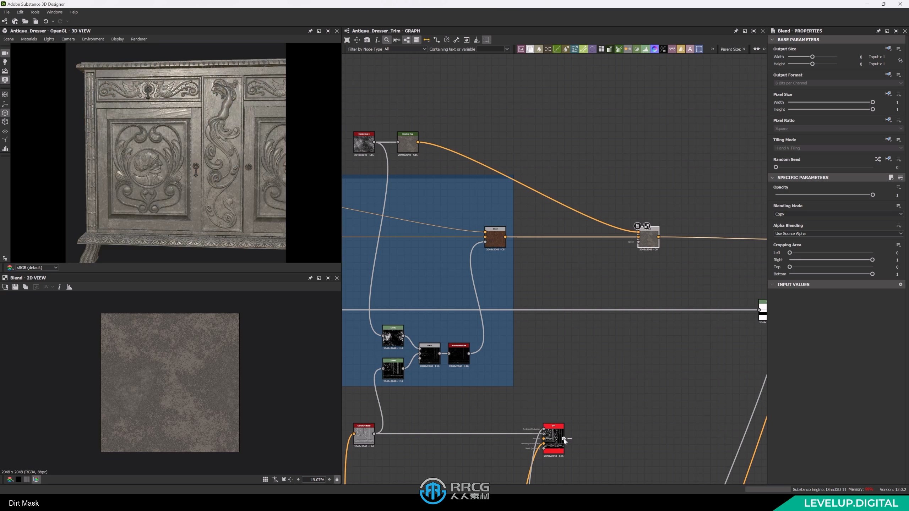Toggle the color display monitor icon in 2D view
Image resolution: width=909 pixels, height=511 pixels.
pos(36,479)
